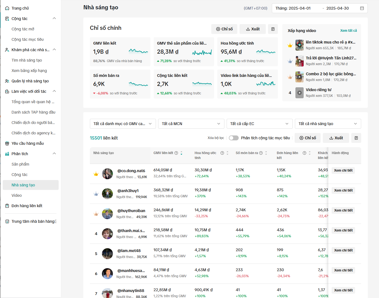Sort the table by Số món bán ra
Image resolution: width=379 pixels, height=298 pixels.
tap(266, 153)
